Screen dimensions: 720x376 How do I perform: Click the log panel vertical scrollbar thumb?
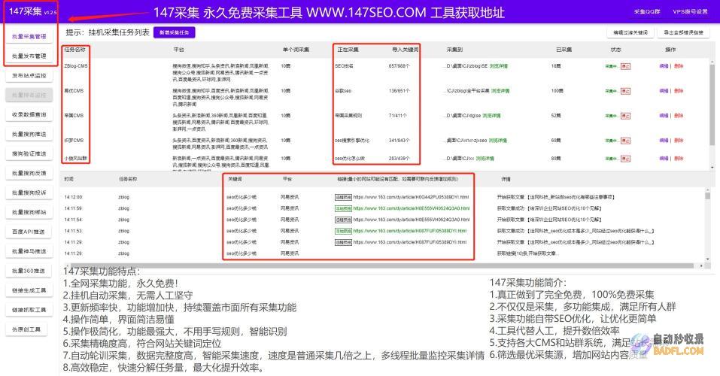point(708,196)
